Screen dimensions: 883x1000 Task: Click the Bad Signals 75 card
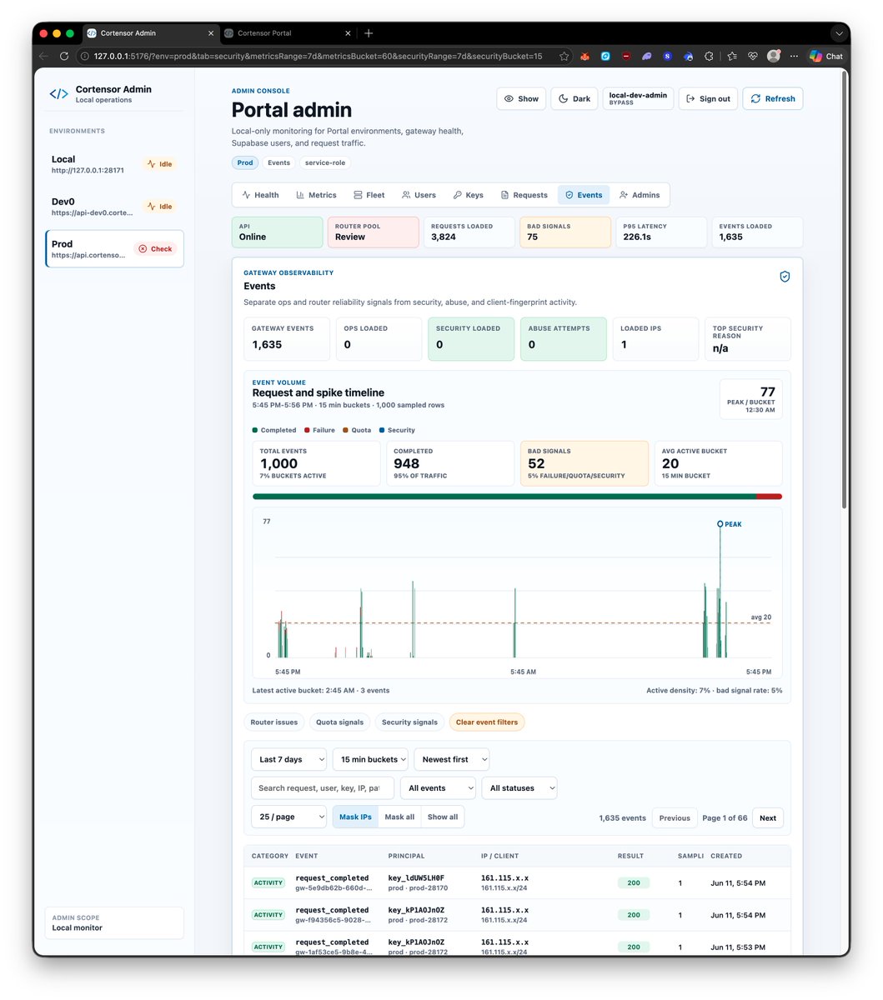point(564,232)
